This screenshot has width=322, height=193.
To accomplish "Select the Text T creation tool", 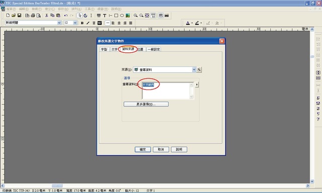I will click(x=105, y=16).
